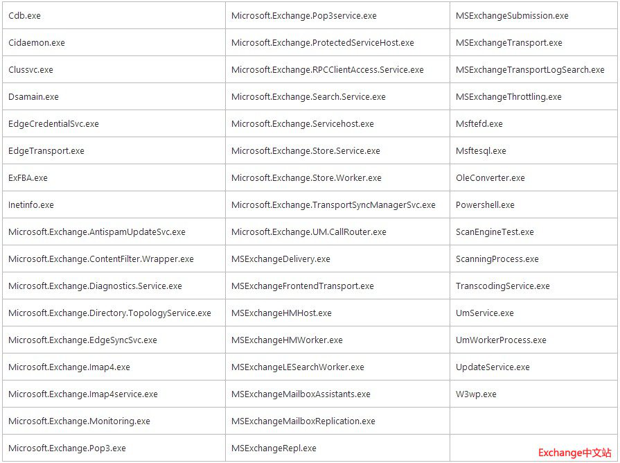Click the Inetinfo.exe entry

click(30, 204)
